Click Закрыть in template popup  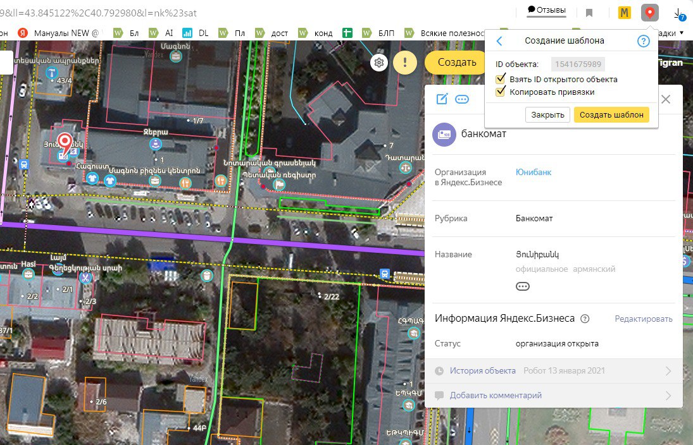[547, 115]
